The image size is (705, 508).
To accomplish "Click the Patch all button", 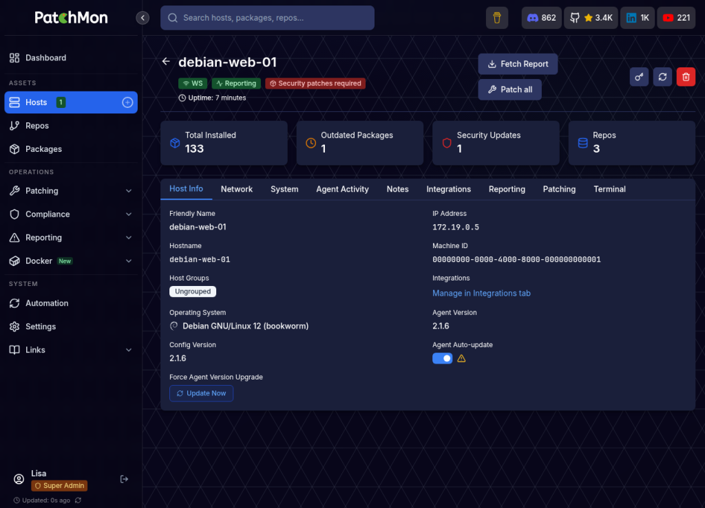I will [510, 89].
